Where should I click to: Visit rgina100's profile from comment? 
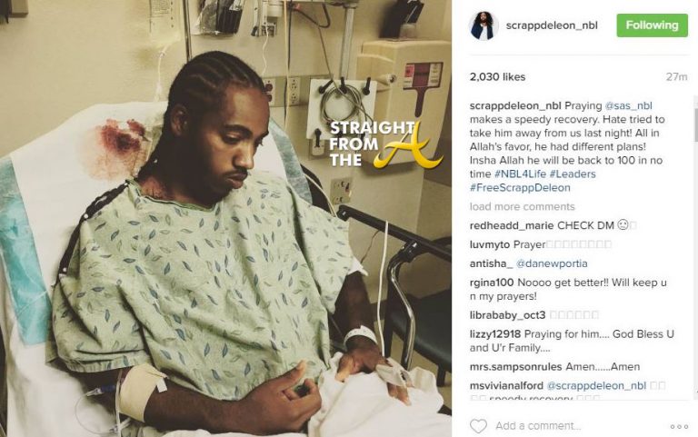tap(492, 283)
